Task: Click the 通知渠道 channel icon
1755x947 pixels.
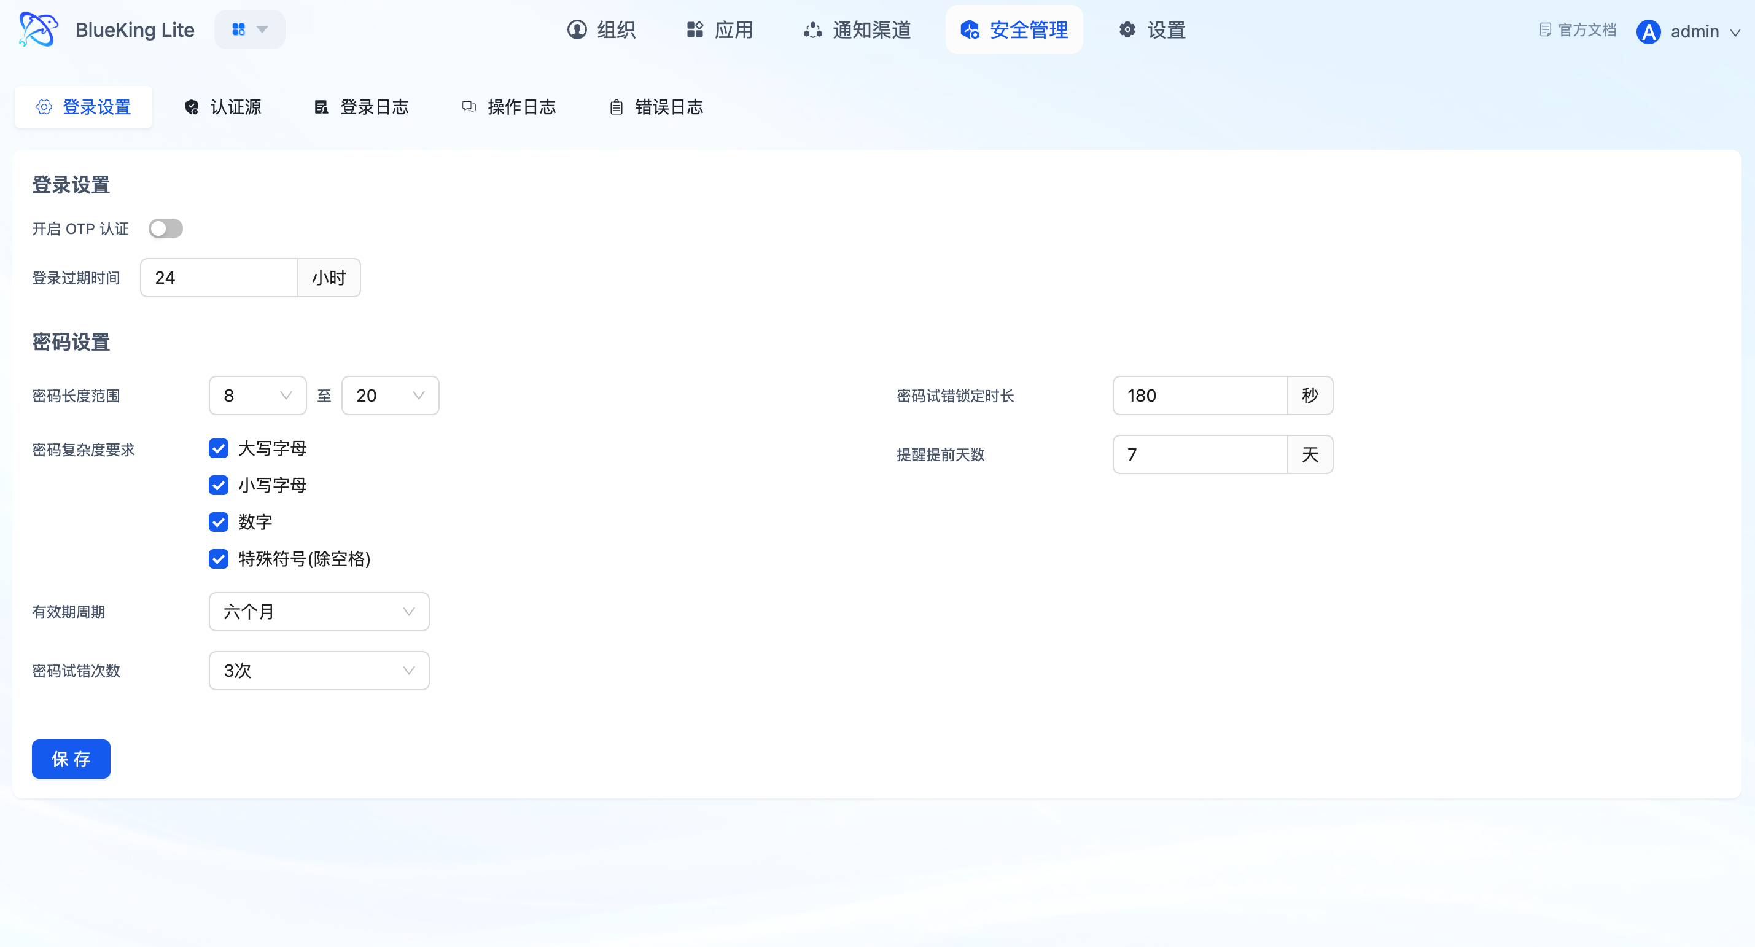Action: coord(812,30)
